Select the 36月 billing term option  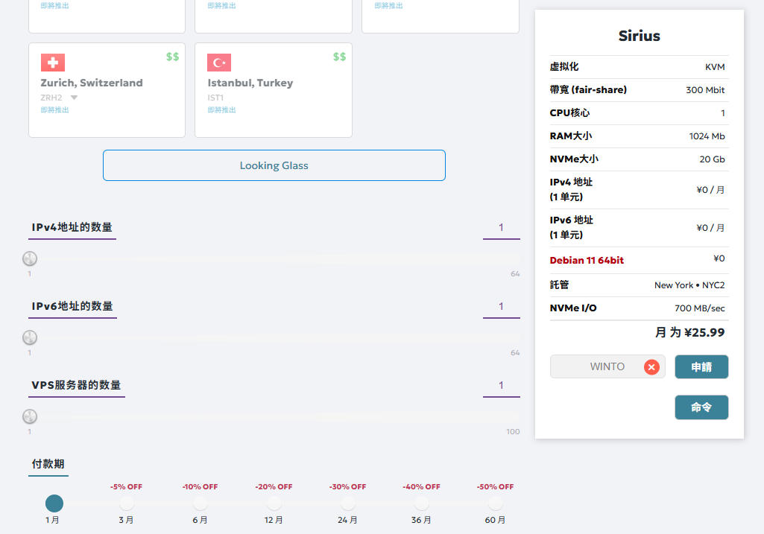421,504
